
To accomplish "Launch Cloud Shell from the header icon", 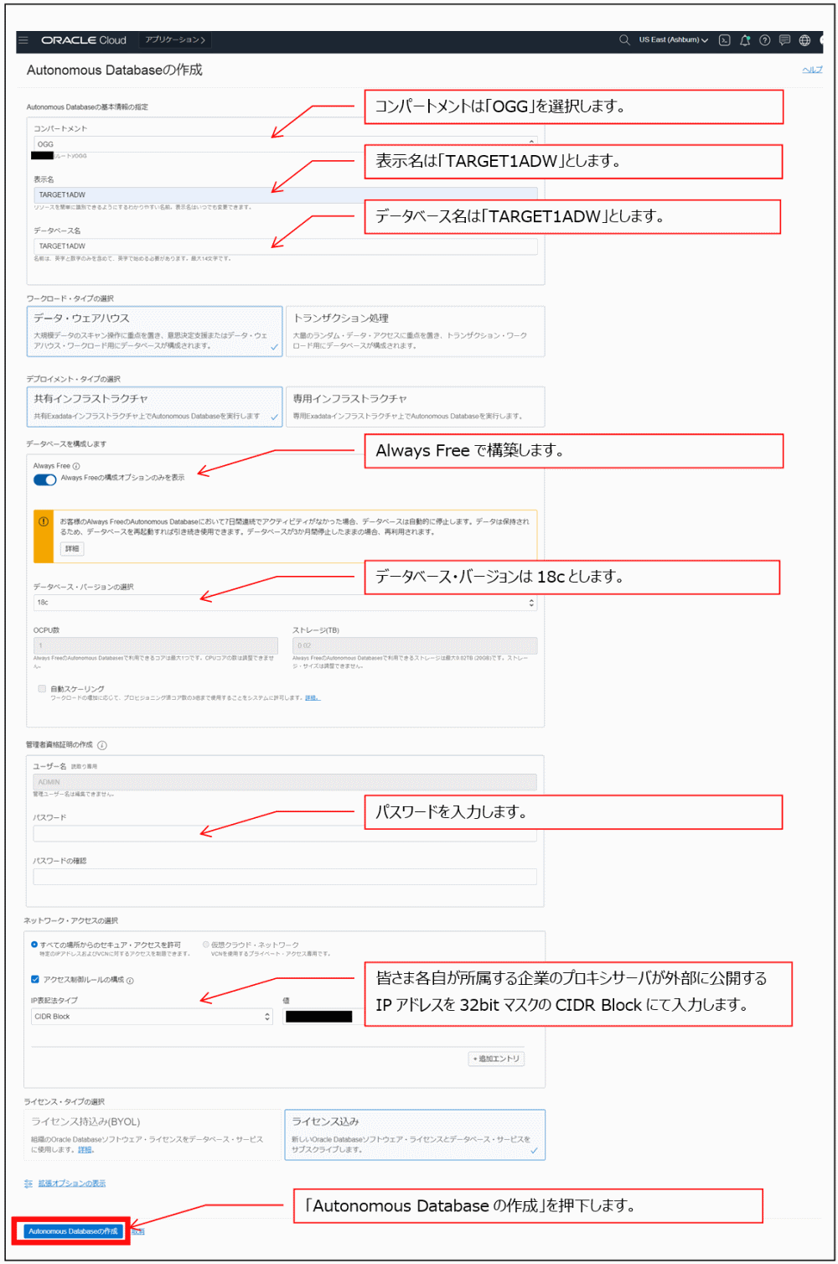I will tap(725, 39).
